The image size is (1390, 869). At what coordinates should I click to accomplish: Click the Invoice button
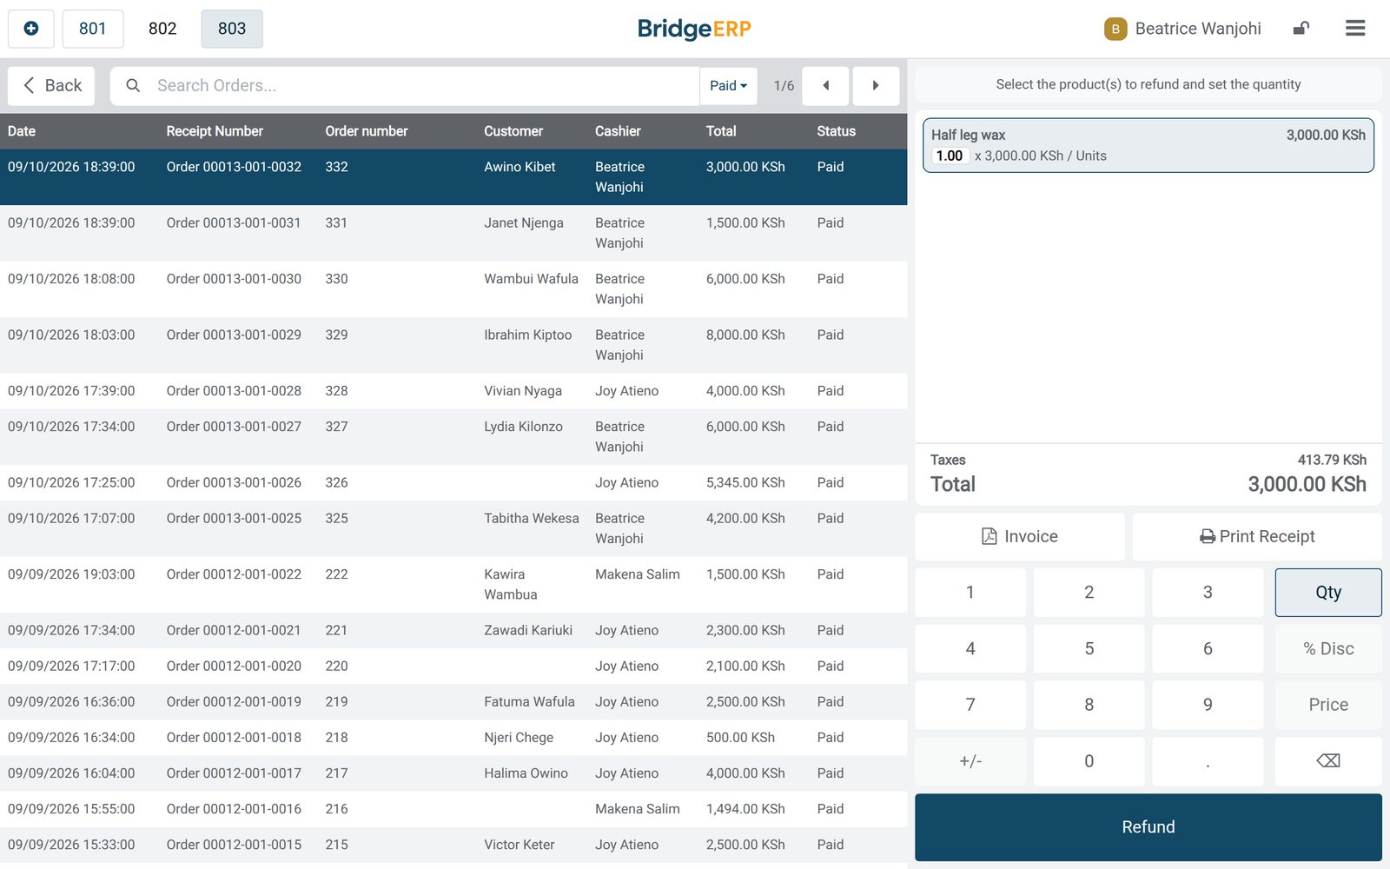pos(1019,537)
